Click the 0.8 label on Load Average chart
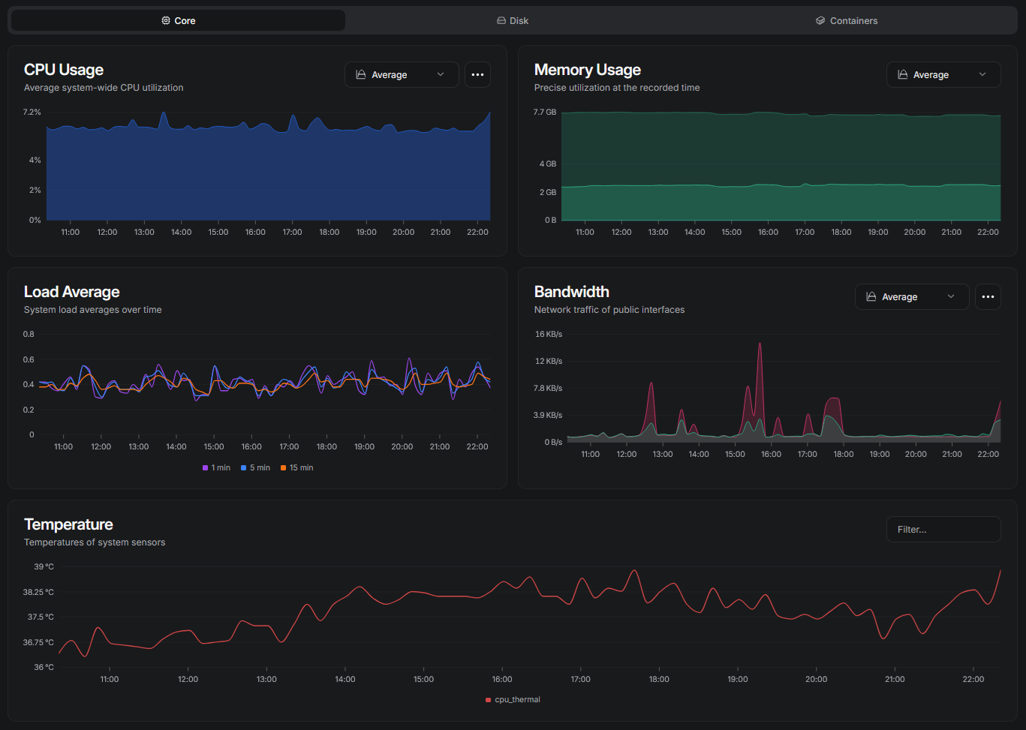Screen dimensions: 1026x730 (x=29, y=334)
